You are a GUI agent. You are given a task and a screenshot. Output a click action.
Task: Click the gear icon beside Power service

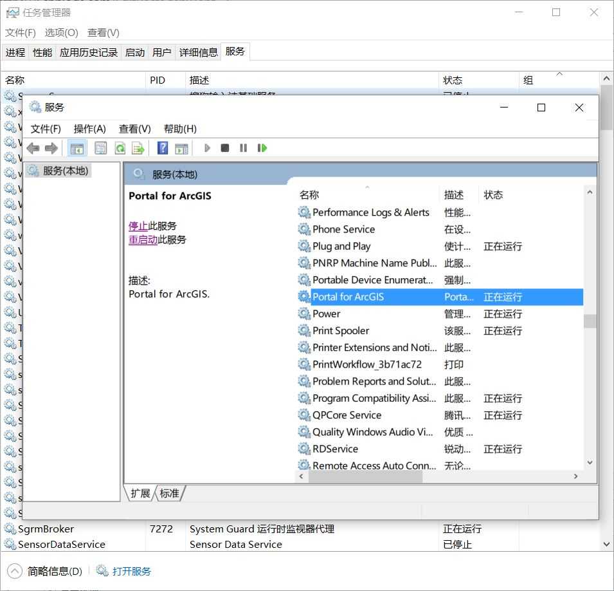click(304, 314)
